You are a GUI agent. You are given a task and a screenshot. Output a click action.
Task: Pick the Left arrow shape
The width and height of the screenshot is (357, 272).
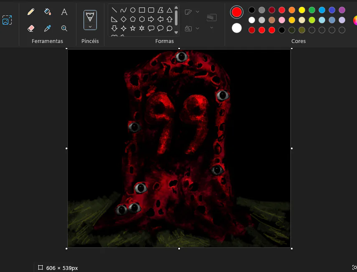(x=160, y=19)
